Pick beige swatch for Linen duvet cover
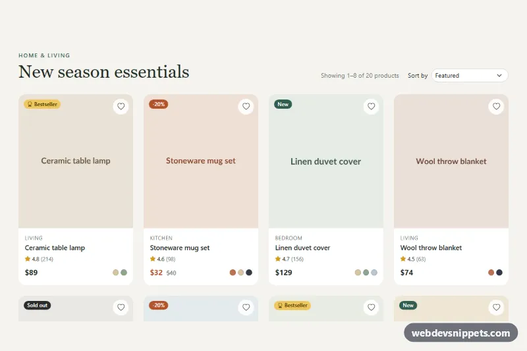 [x=358, y=273]
